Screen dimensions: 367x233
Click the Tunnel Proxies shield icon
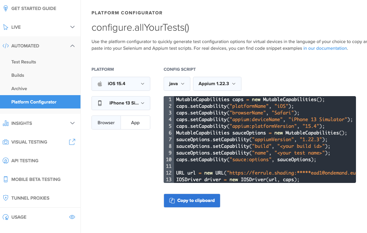(x=6, y=198)
